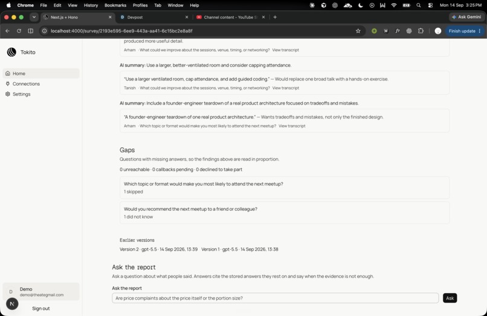Focus the Ask the report input field
Viewport: 487px width, 316px height.
(x=275, y=298)
